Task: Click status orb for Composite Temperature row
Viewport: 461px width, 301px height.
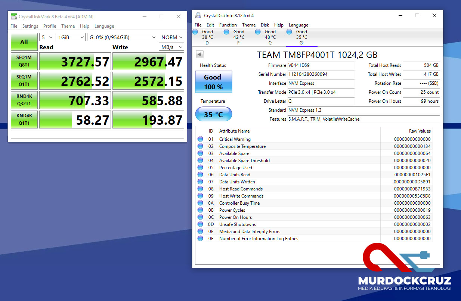Action: tap(201, 146)
